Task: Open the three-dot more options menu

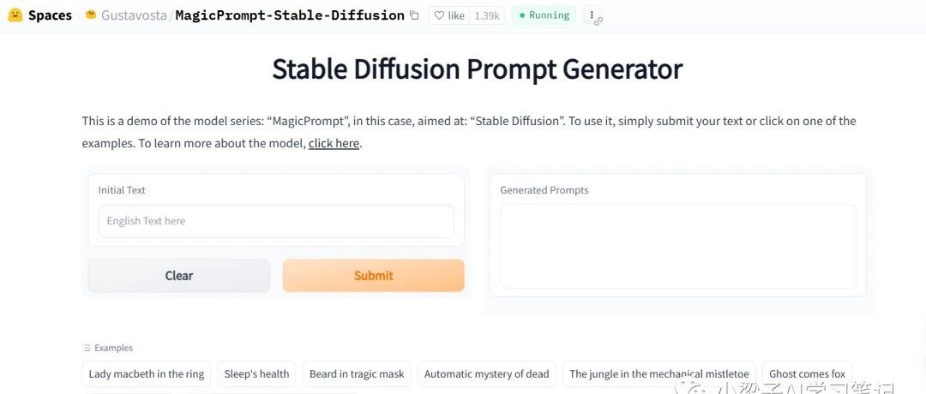Action: coord(592,15)
